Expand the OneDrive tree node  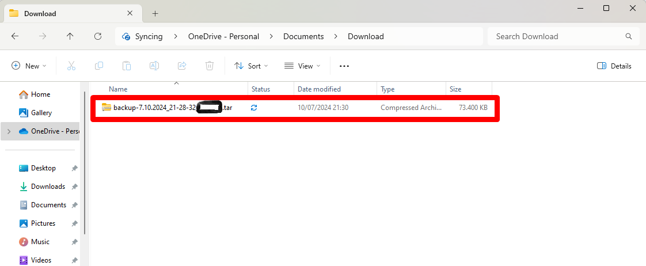point(9,131)
